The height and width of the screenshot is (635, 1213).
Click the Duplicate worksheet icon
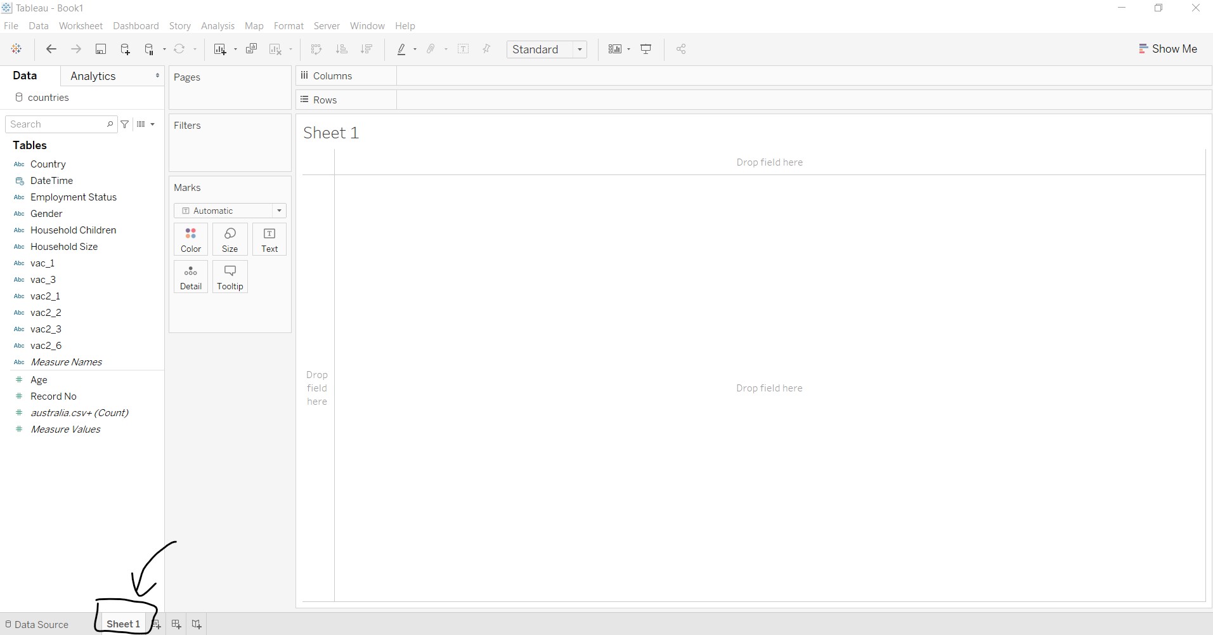251,49
